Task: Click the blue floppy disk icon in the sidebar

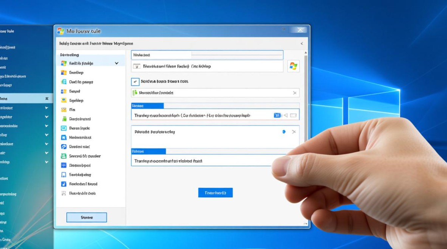Action: coord(64,184)
